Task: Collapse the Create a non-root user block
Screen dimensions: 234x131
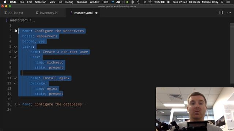Action: tap(15, 52)
